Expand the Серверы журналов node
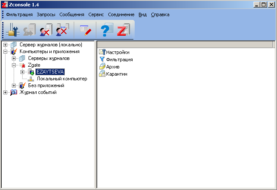 point(14,58)
